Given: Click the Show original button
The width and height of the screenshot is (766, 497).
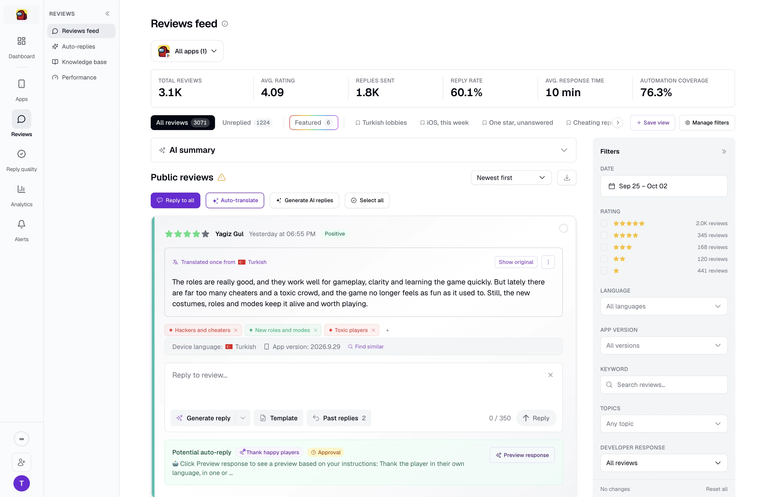Looking at the screenshot, I should point(515,262).
